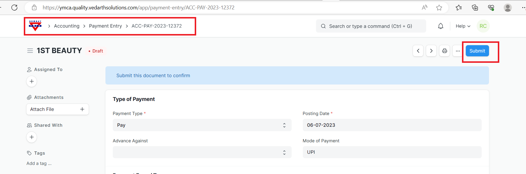The width and height of the screenshot is (526, 174).
Task: Toggle the sidebar hamburger icon
Action: point(30,51)
